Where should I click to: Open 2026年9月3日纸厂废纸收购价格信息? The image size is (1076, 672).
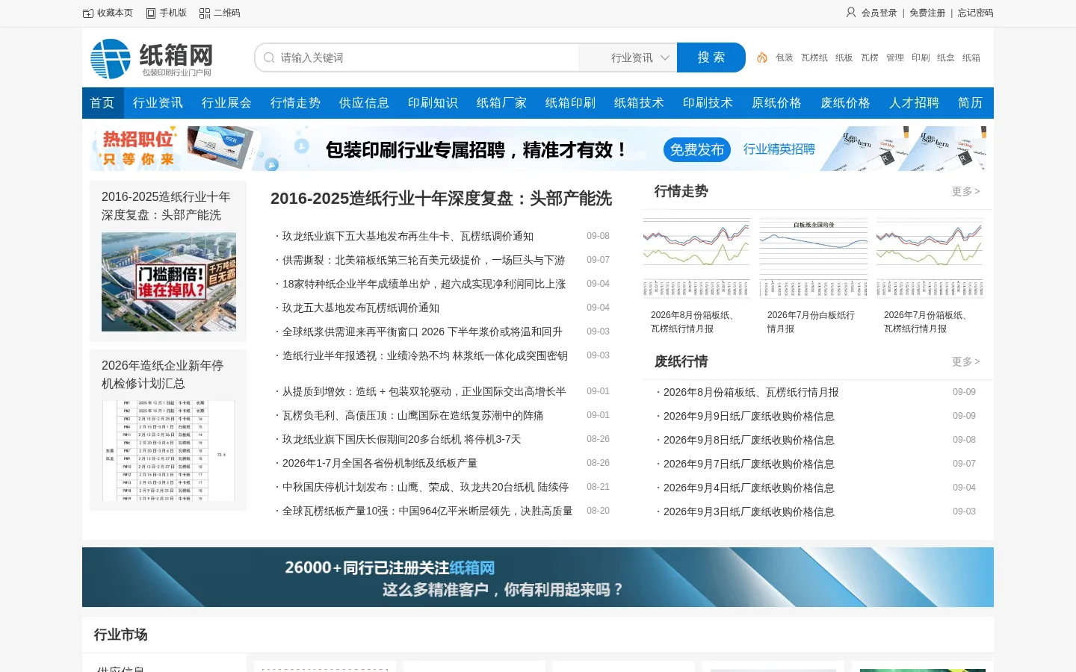(x=749, y=511)
